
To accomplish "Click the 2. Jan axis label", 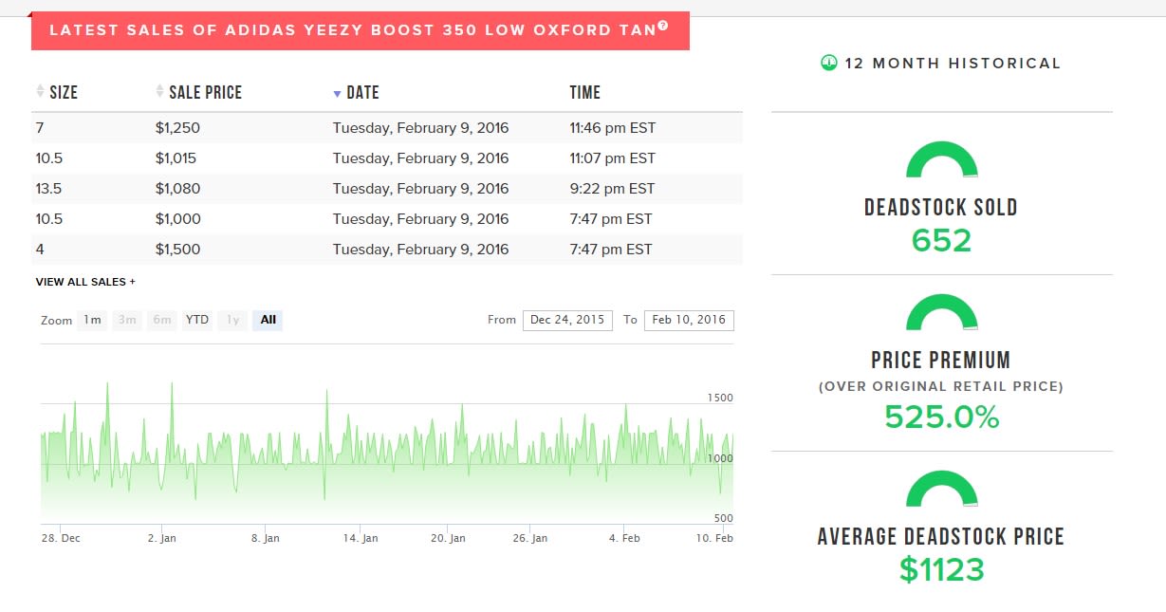I will (x=161, y=538).
